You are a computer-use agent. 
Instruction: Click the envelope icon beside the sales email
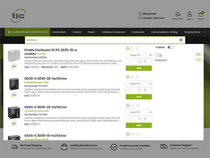click(140, 18)
